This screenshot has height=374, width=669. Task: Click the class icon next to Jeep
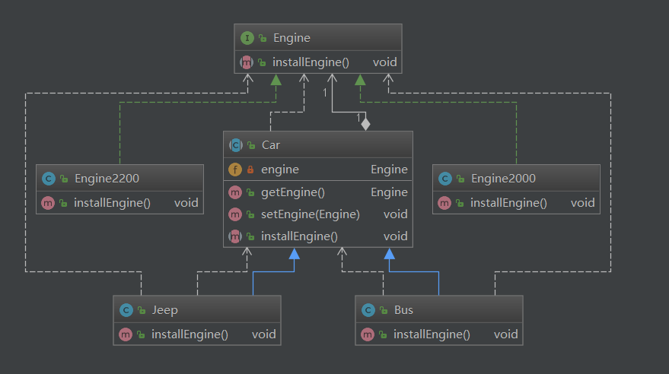tap(126, 310)
